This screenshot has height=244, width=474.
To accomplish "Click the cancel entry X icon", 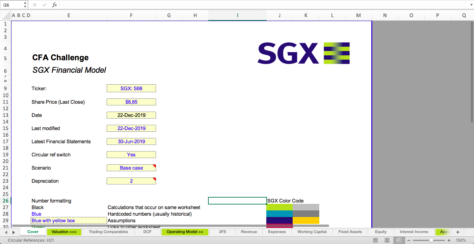I will pyautogui.click(x=35, y=5).
